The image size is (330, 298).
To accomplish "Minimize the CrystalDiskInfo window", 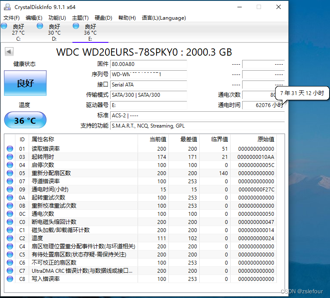I will 240,7.
